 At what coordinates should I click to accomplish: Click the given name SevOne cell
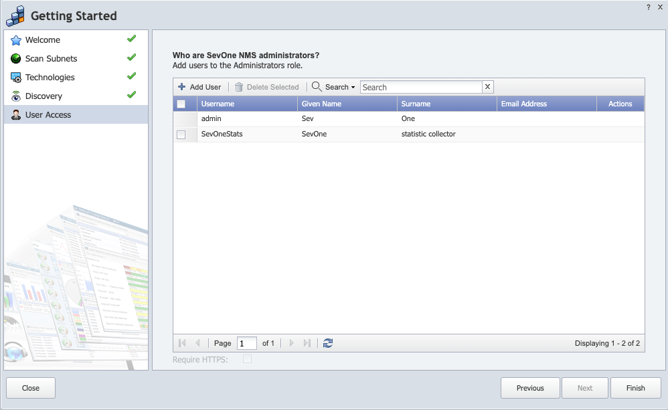347,134
